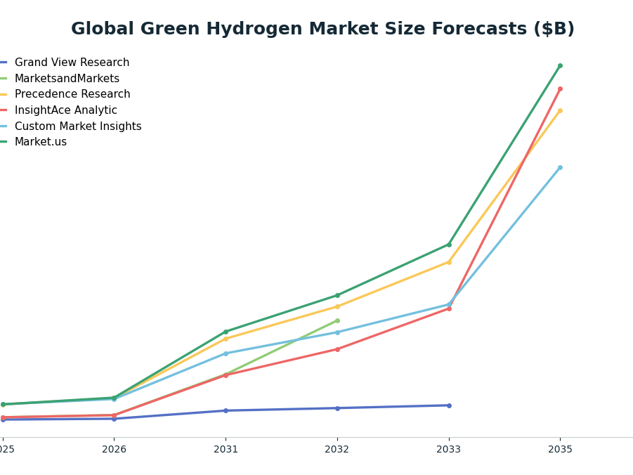633x475 pixels.
Task: Click Precedence Research yellow data point at 2032
Action: pyautogui.click(x=337, y=306)
